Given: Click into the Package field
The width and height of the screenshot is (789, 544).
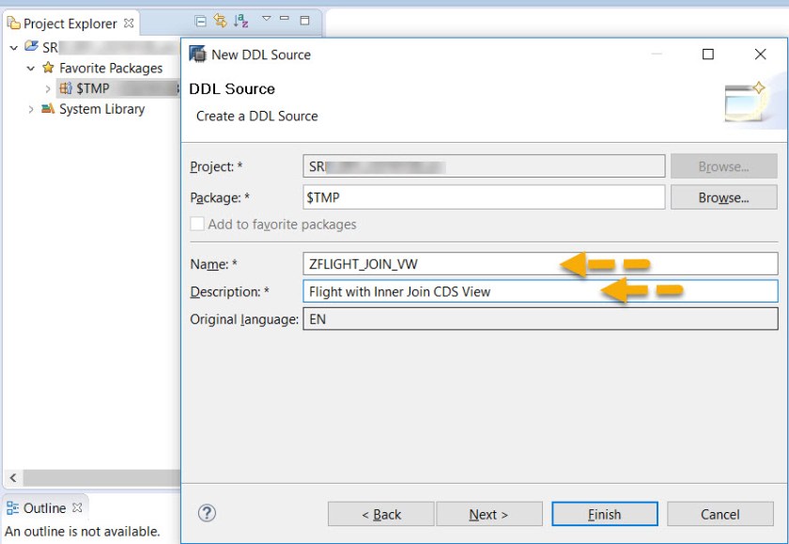Looking at the screenshot, I should tap(484, 197).
